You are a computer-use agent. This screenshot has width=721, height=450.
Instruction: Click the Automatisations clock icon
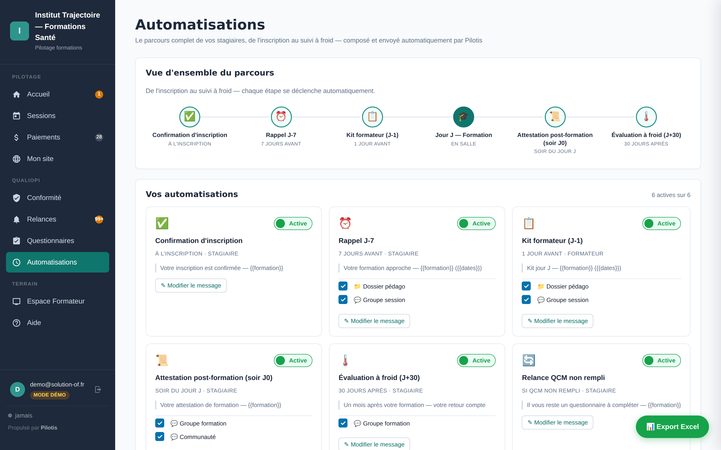point(16,262)
